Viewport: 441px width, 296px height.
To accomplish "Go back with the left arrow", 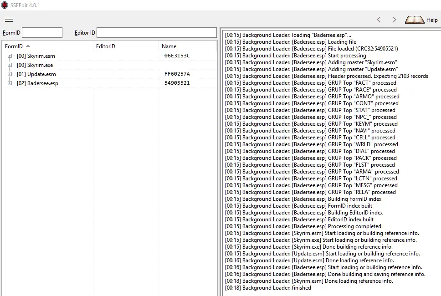I will [379, 20].
